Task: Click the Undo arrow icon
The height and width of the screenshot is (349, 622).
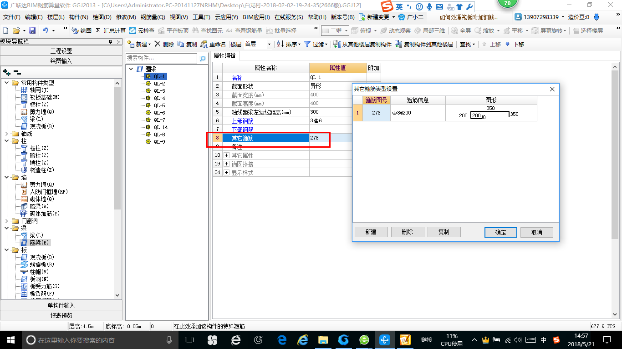Action: (46, 30)
